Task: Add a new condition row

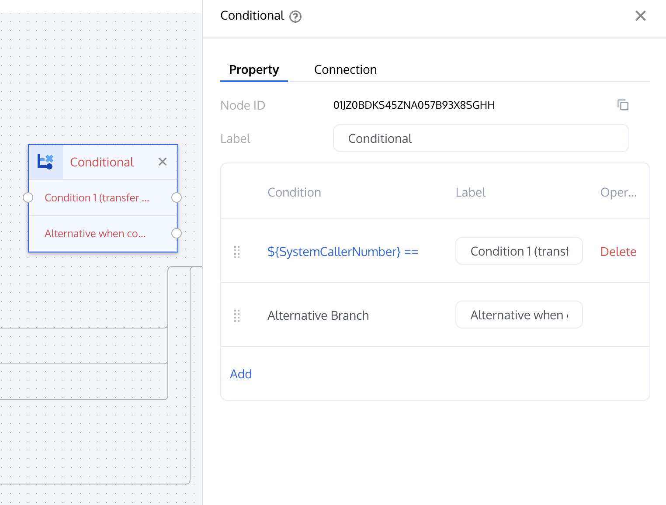Action: [241, 374]
